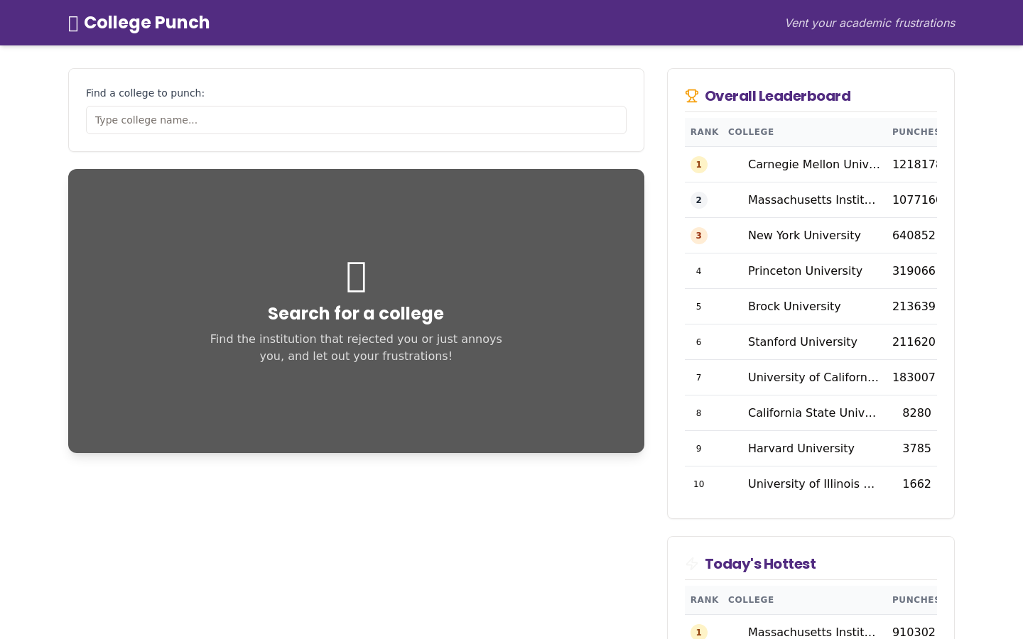Screen dimensions: 1023x639
Task: Click the Today's Hottest heading
Action: point(760,564)
